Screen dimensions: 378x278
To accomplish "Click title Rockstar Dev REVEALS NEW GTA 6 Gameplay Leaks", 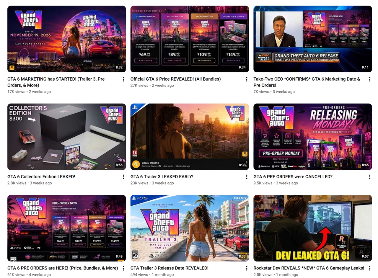I will 309,268.
